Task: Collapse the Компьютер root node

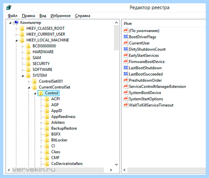Action: tap(10, 23)
